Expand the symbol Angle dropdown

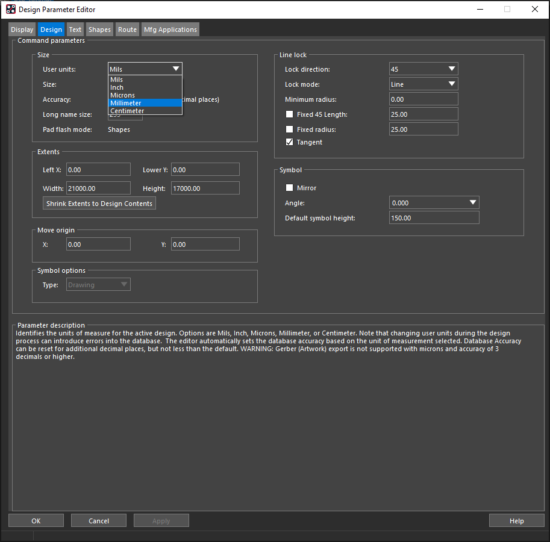(x=434, y=202)
